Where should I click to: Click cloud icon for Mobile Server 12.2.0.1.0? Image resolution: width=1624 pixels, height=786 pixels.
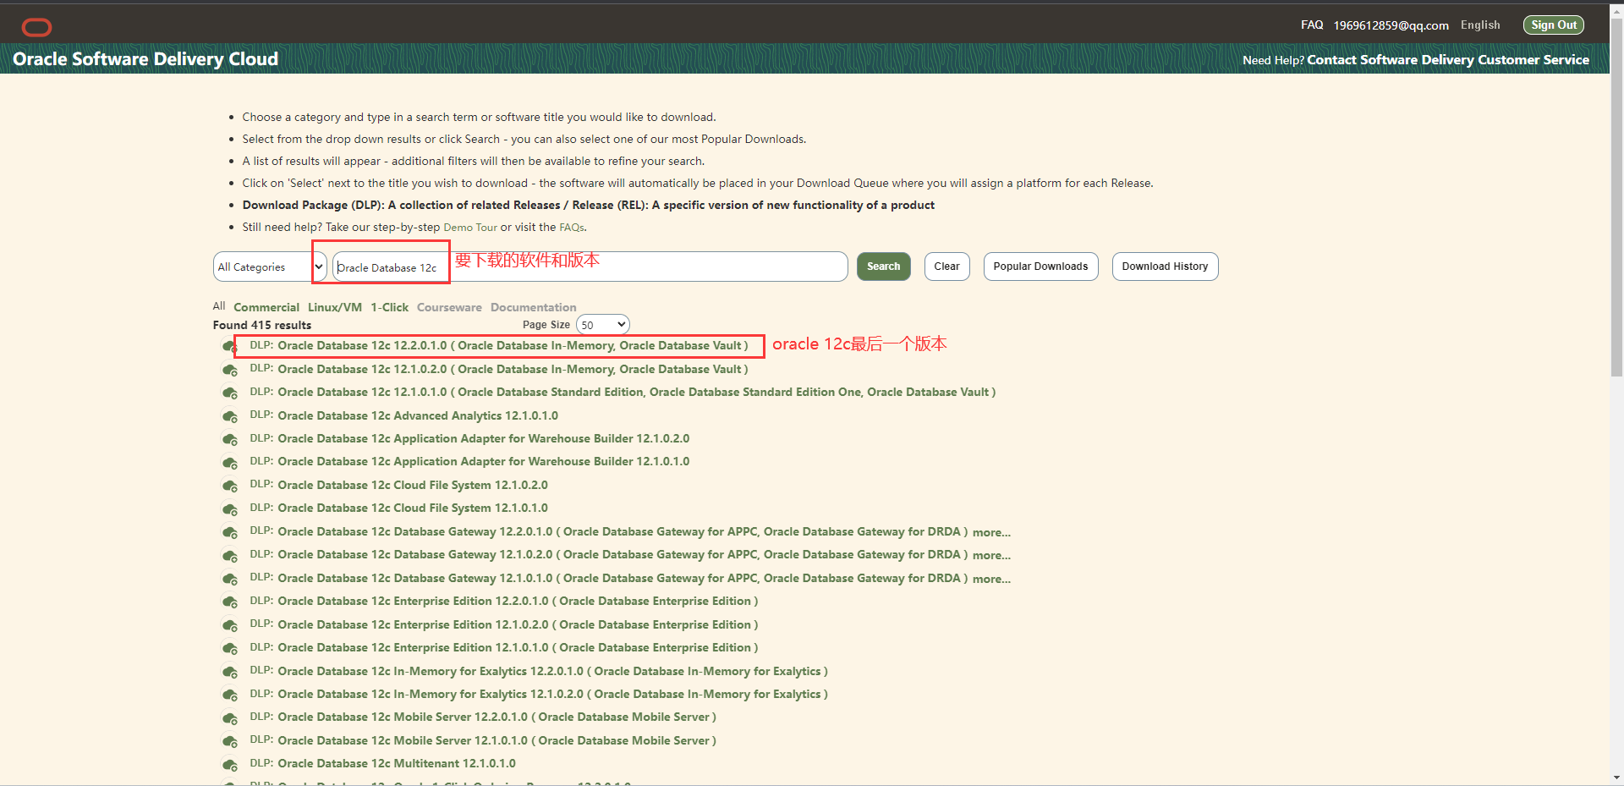[x=229, y=717]
